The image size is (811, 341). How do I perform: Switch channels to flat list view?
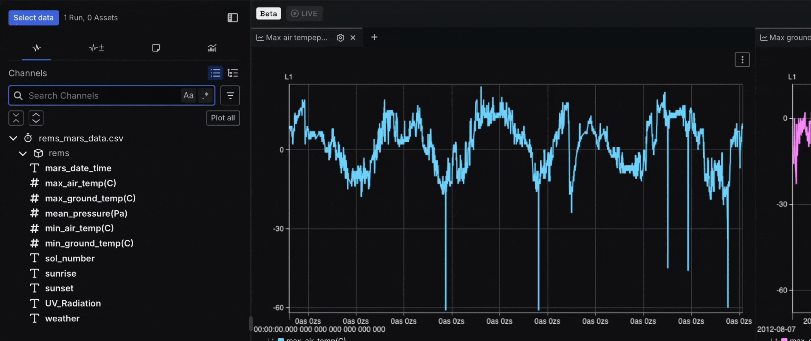pos(215,73)
